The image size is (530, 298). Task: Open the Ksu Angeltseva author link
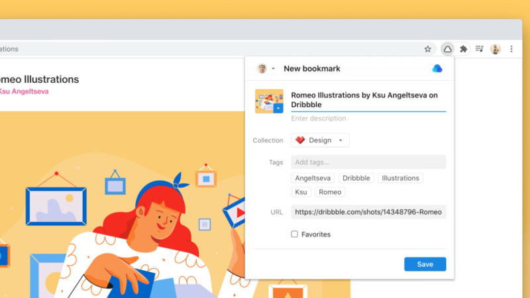(24, 91)
